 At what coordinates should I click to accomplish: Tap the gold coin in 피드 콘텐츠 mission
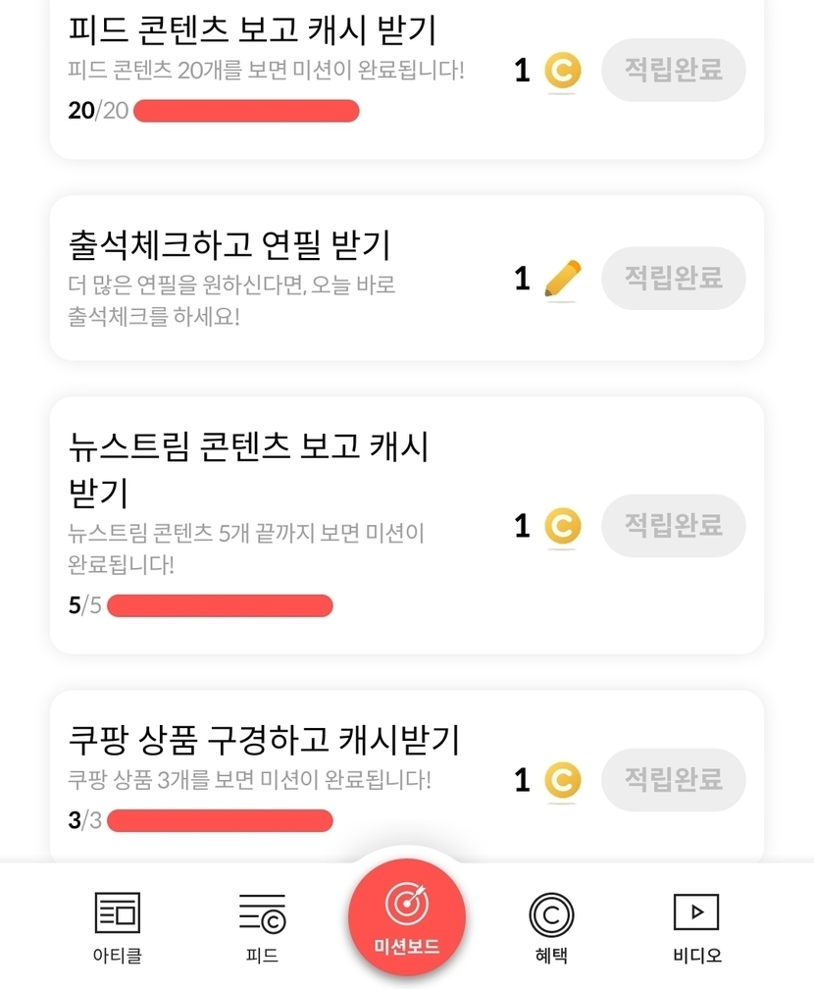pos(562,71)
